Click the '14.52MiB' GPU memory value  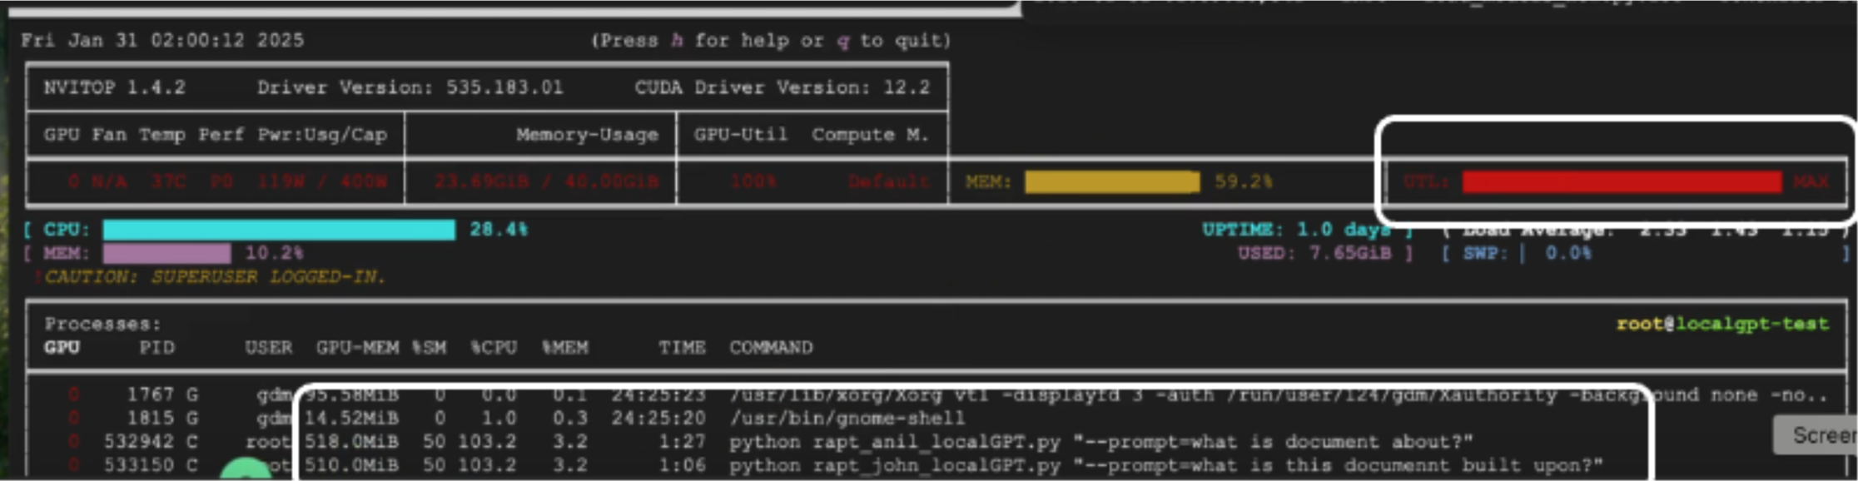pyautogui.click(x=351, y=418)
